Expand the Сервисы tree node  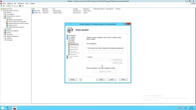coord(3,29)
